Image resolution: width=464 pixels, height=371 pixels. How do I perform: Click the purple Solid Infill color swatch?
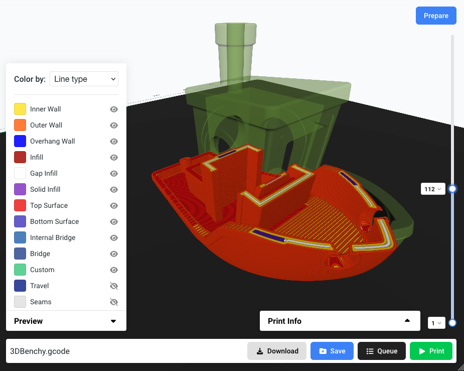20,189
